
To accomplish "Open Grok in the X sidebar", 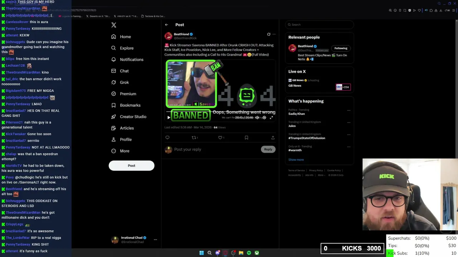I will coord(120,82).
